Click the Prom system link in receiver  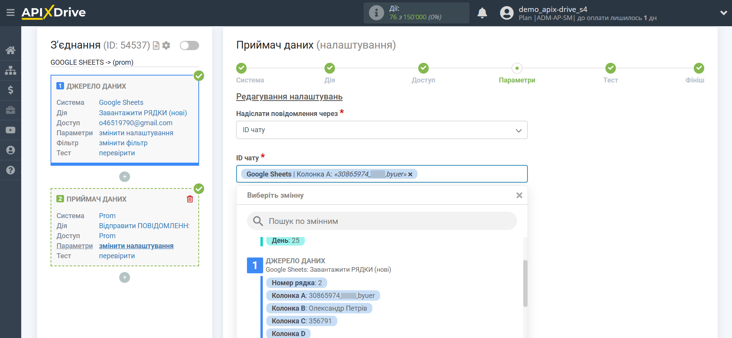coord(107,216)
